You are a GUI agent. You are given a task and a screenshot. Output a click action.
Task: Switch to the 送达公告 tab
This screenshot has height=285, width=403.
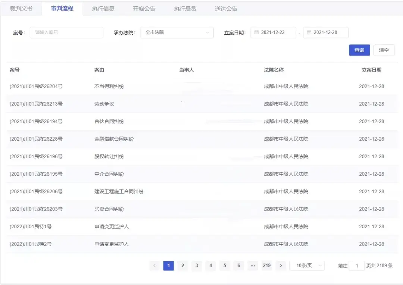226,9
